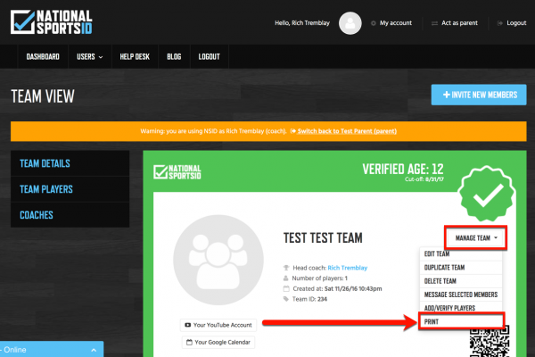Click Your Google Calendar button

tap(218, 342)
